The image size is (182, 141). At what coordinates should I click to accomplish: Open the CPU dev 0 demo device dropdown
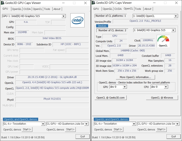coord(159,87)
